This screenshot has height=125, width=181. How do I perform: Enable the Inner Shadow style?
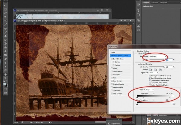point(112,72)
